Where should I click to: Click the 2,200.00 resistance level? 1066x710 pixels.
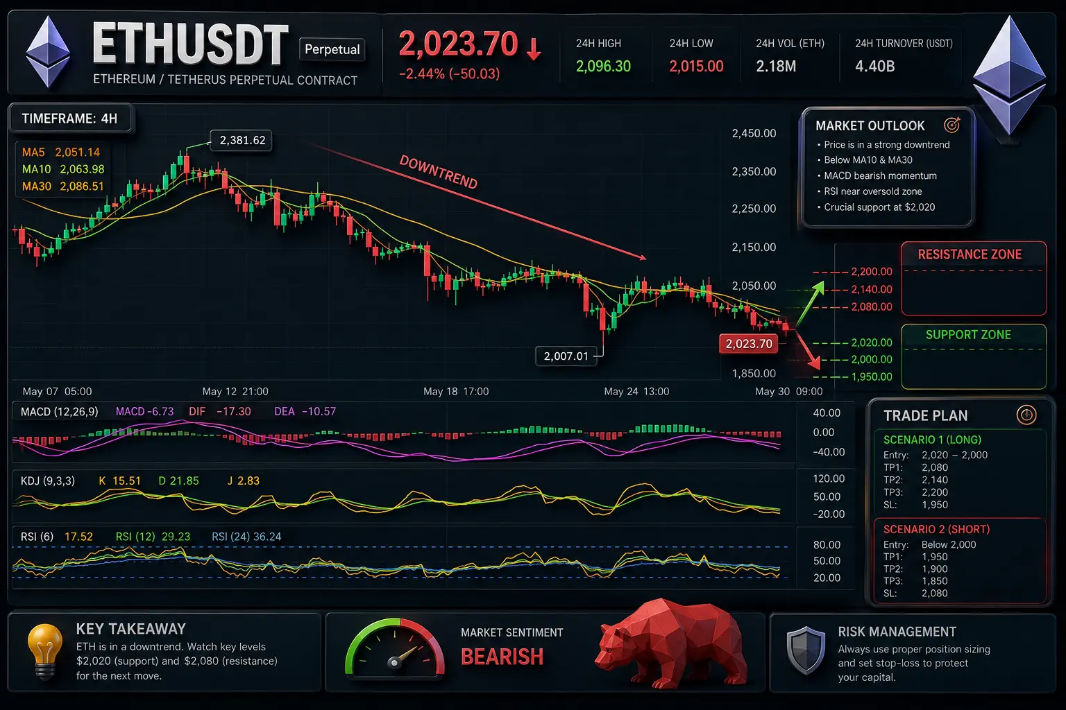[x=872, y=272]
